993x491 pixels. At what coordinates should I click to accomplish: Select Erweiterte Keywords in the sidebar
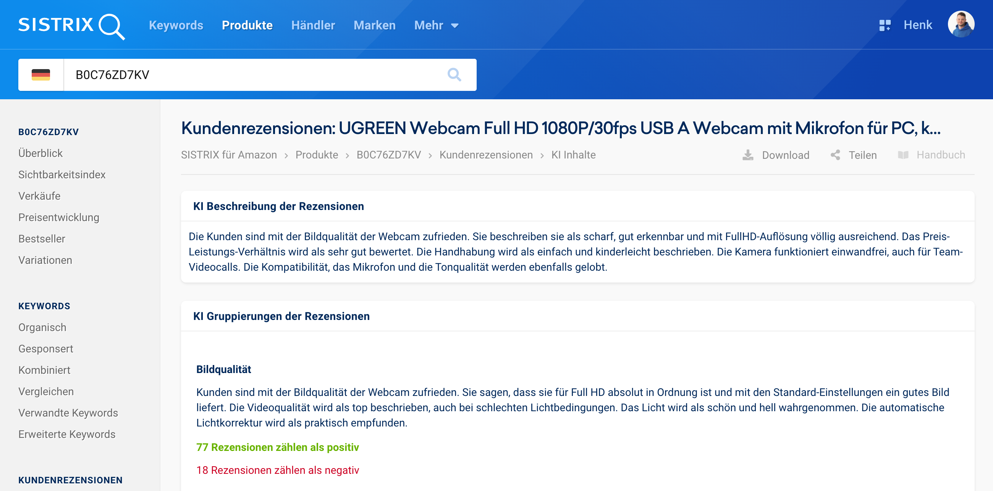click(67, 434)
